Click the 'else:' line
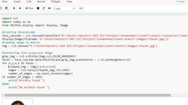 (6, 84)
